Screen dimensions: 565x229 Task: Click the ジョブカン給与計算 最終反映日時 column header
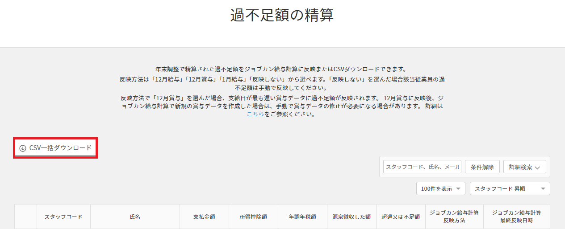point(516,217)
